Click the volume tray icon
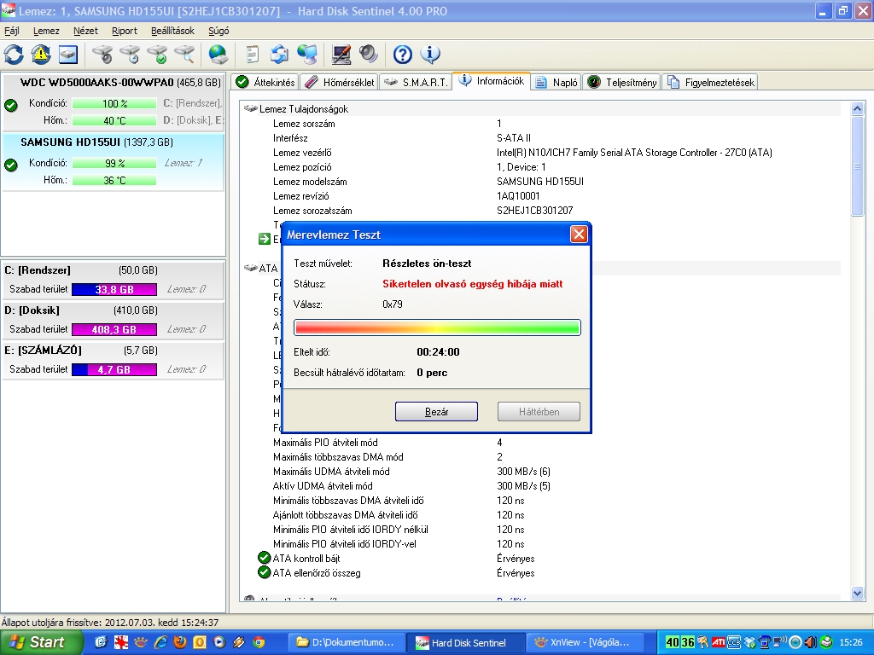874x655 pixels. [811, 642]
